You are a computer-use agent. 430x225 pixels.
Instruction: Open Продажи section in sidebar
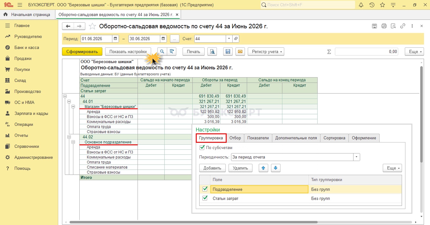[23, 59]
